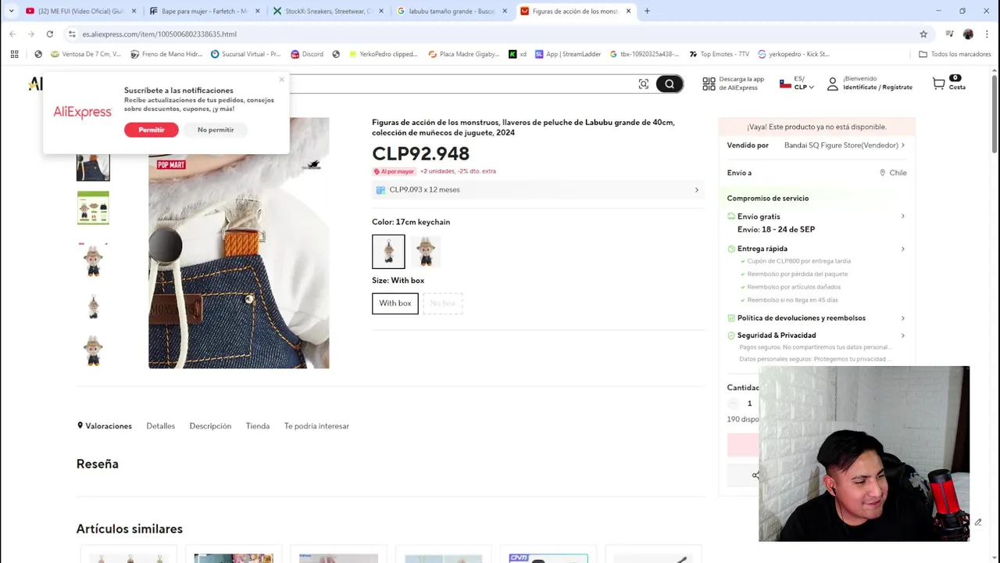
Task: Expand Entrega rápida details
Action: [816, 249]
